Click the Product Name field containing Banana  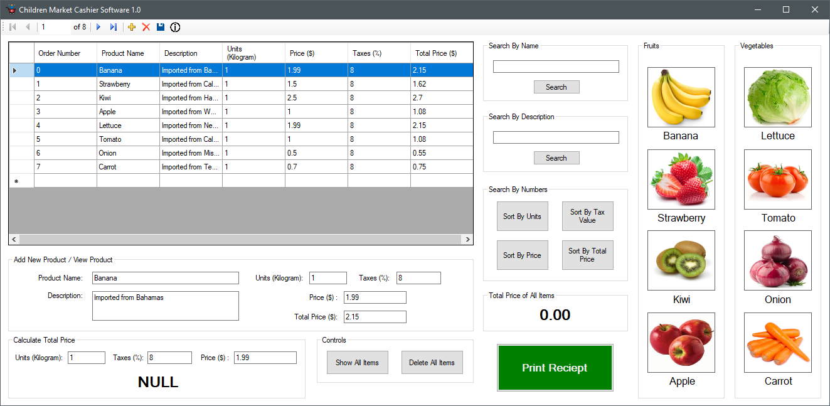tap(166, 278)
